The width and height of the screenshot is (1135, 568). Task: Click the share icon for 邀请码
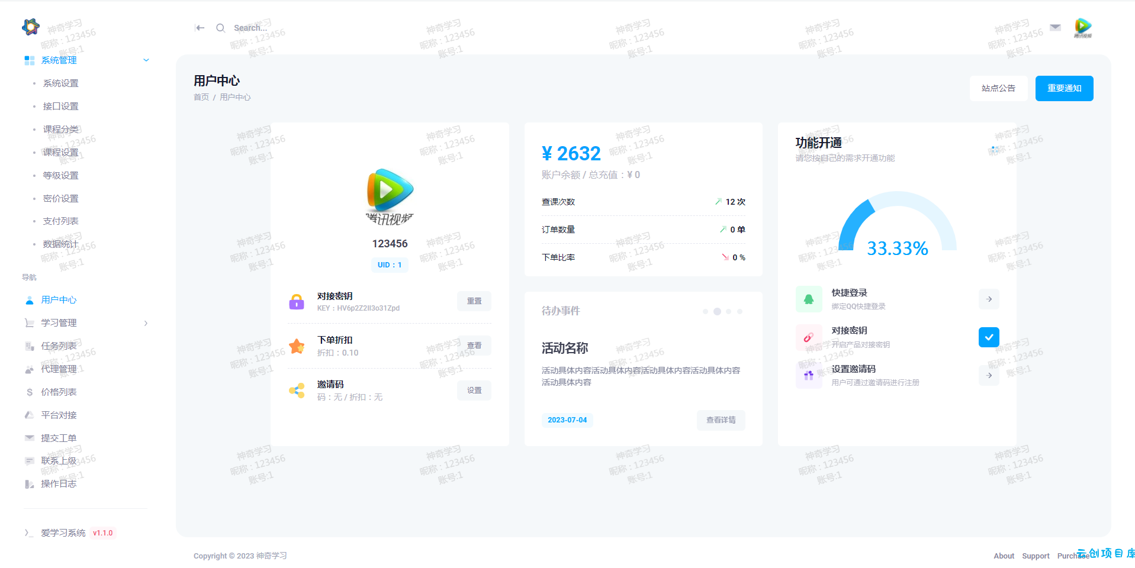(x=297, y=390)
